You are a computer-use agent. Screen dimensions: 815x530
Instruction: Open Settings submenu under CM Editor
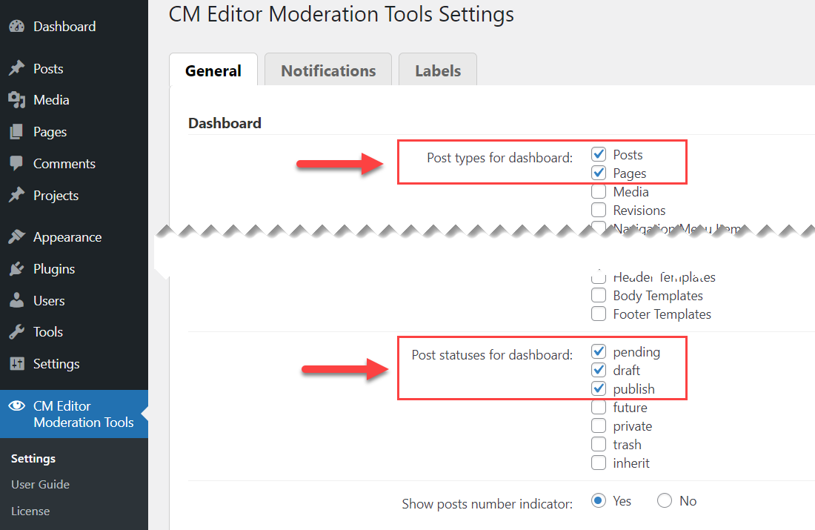click(x=33, y=458)
